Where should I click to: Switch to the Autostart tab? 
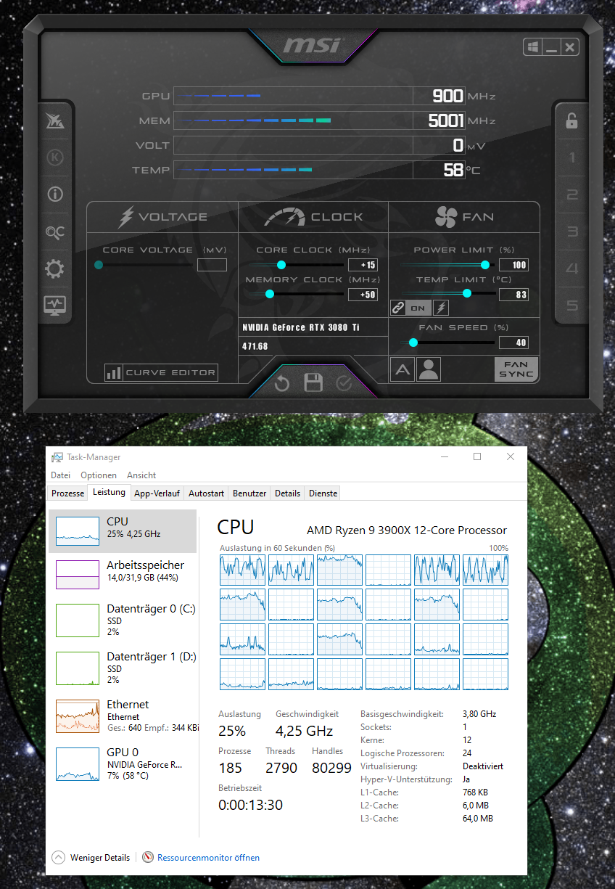pos(206,493)
